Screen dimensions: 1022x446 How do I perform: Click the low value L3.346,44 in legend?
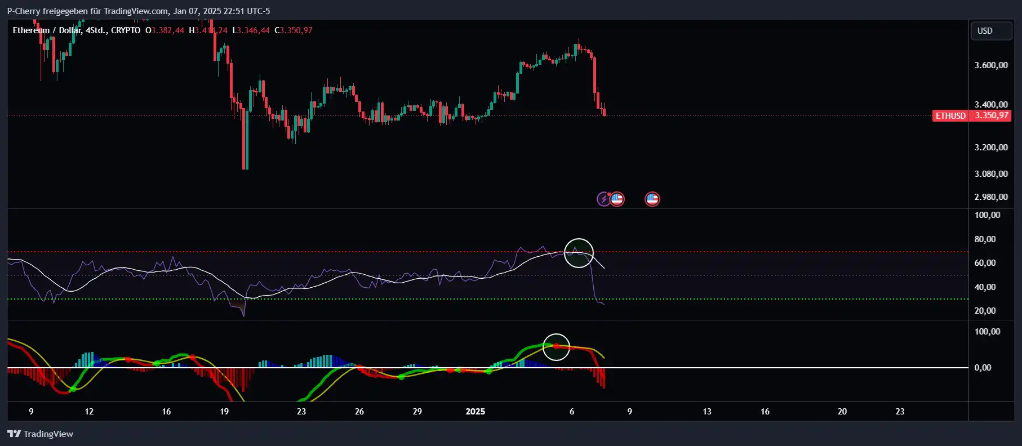[251, 30]
